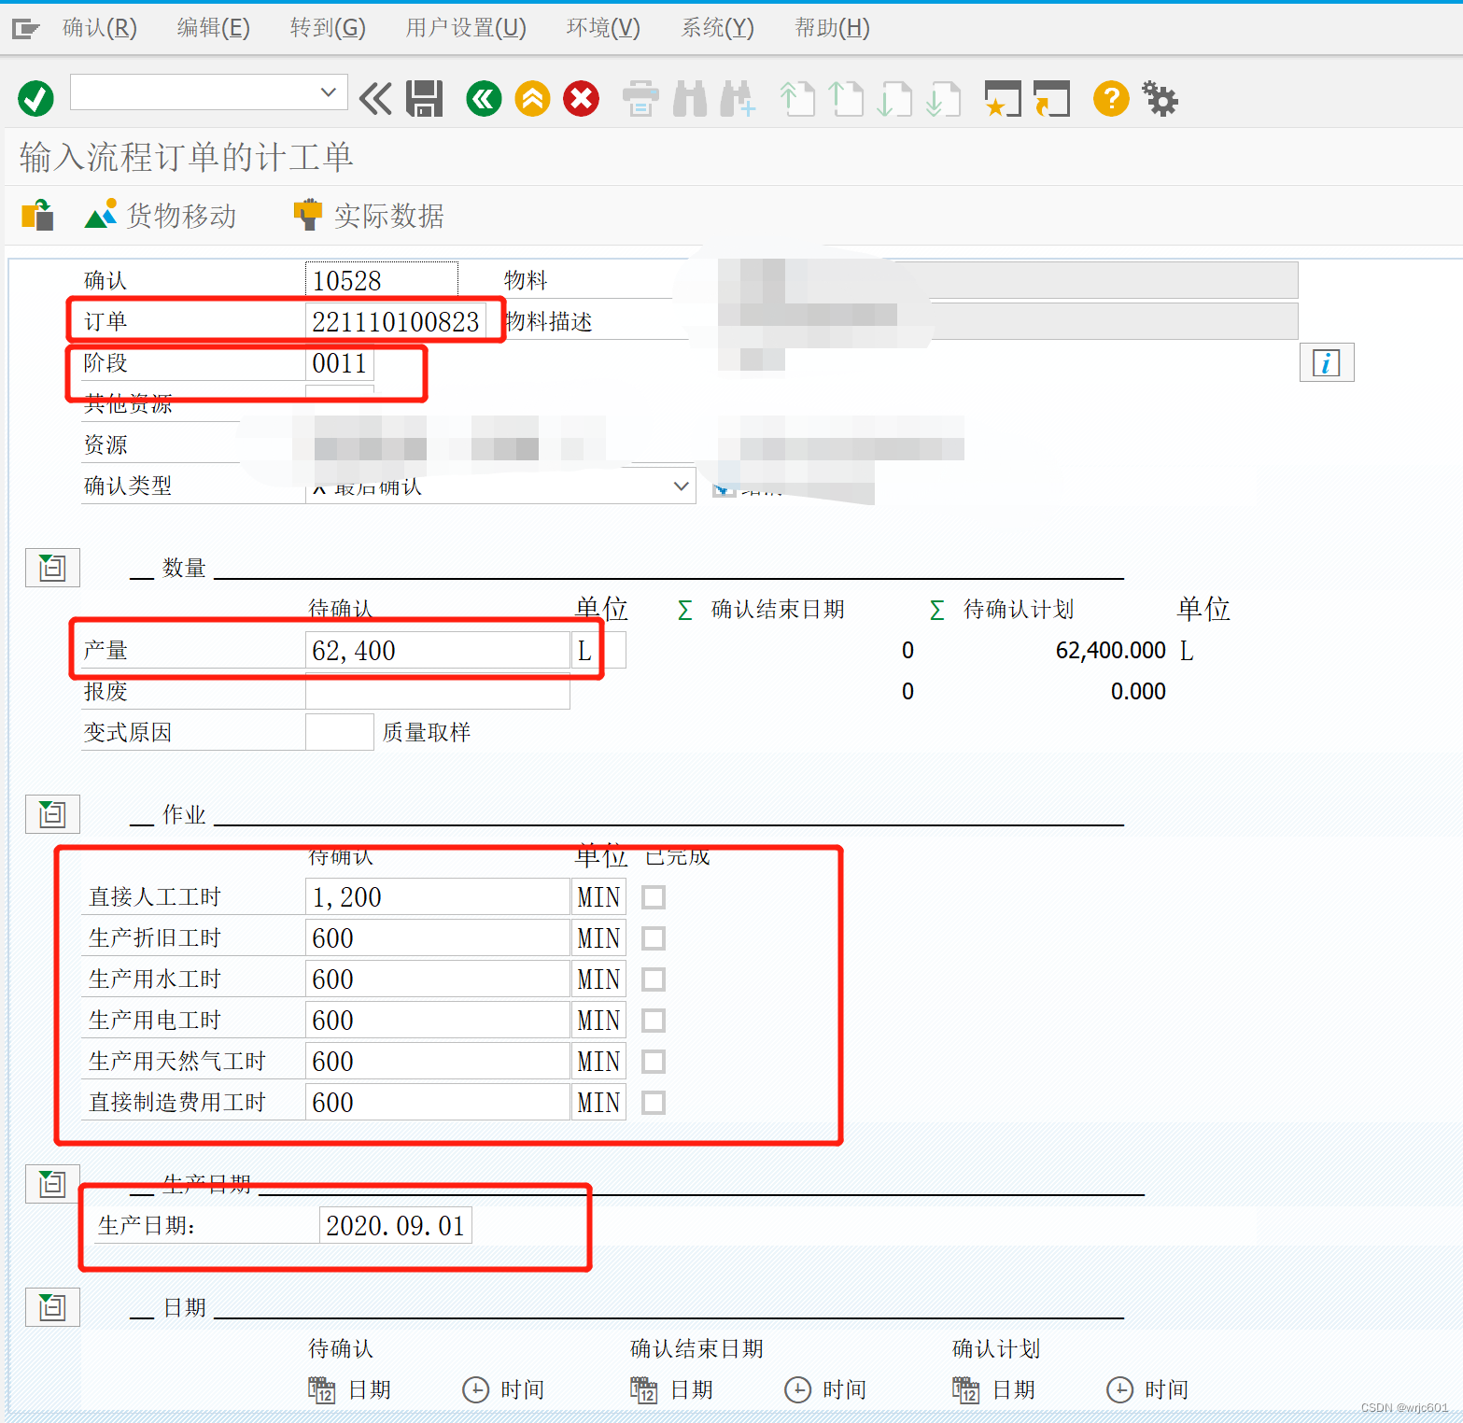
Task: Check 已完成 for 生产折旧工时
Action: coord(653,937)
